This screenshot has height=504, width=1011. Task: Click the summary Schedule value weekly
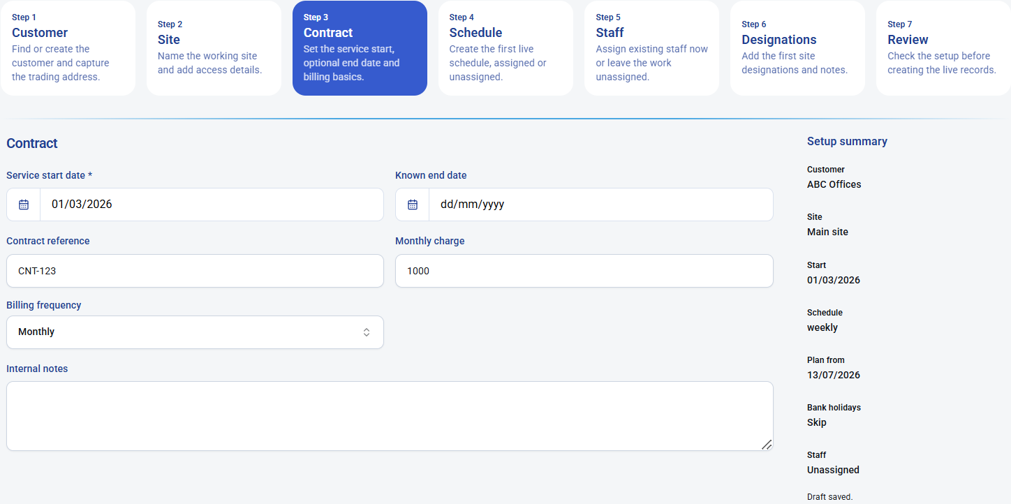tap(822, 328)
